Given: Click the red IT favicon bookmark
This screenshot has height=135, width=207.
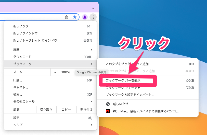Looking at the screenshot, I should tap(108, 111).
